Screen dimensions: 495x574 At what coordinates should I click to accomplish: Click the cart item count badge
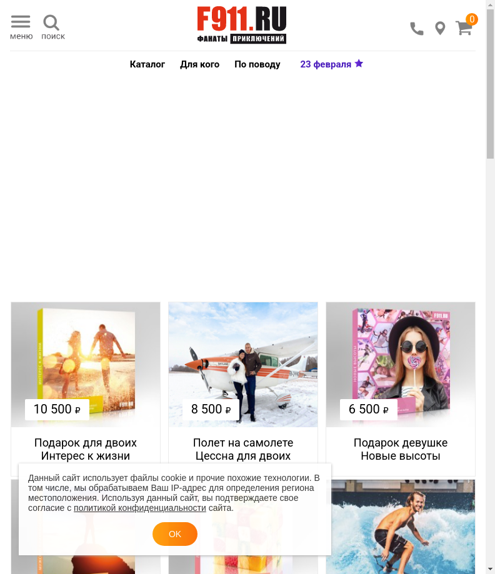472,19
